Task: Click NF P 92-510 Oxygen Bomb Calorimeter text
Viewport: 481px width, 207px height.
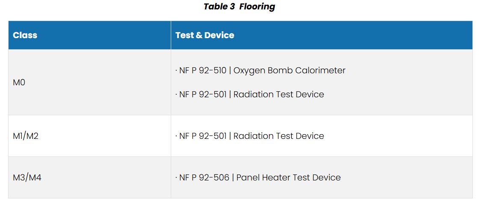Action: (261, 71)
